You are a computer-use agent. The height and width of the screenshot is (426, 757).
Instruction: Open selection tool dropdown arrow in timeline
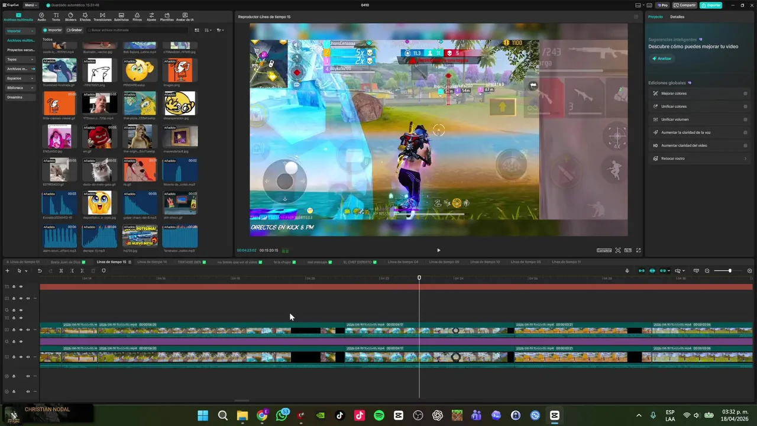(25, 271)
